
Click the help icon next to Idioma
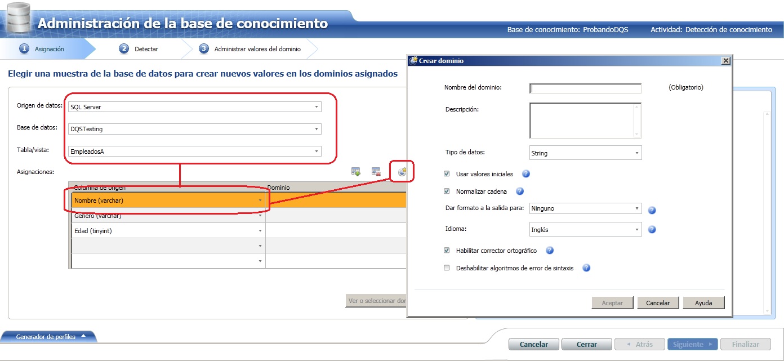652,229
